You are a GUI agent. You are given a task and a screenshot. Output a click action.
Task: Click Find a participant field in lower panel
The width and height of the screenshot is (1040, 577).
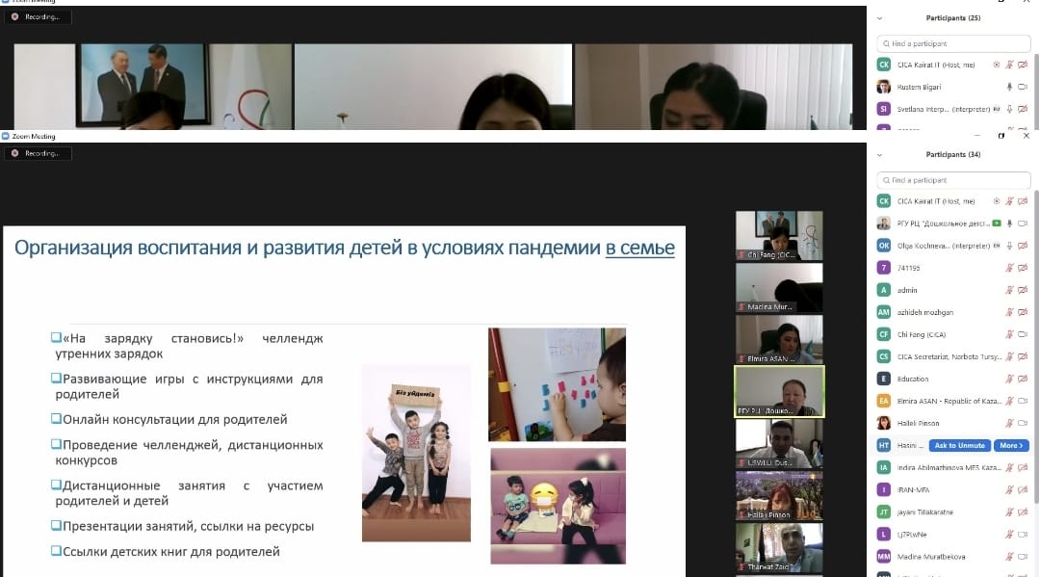953,180
